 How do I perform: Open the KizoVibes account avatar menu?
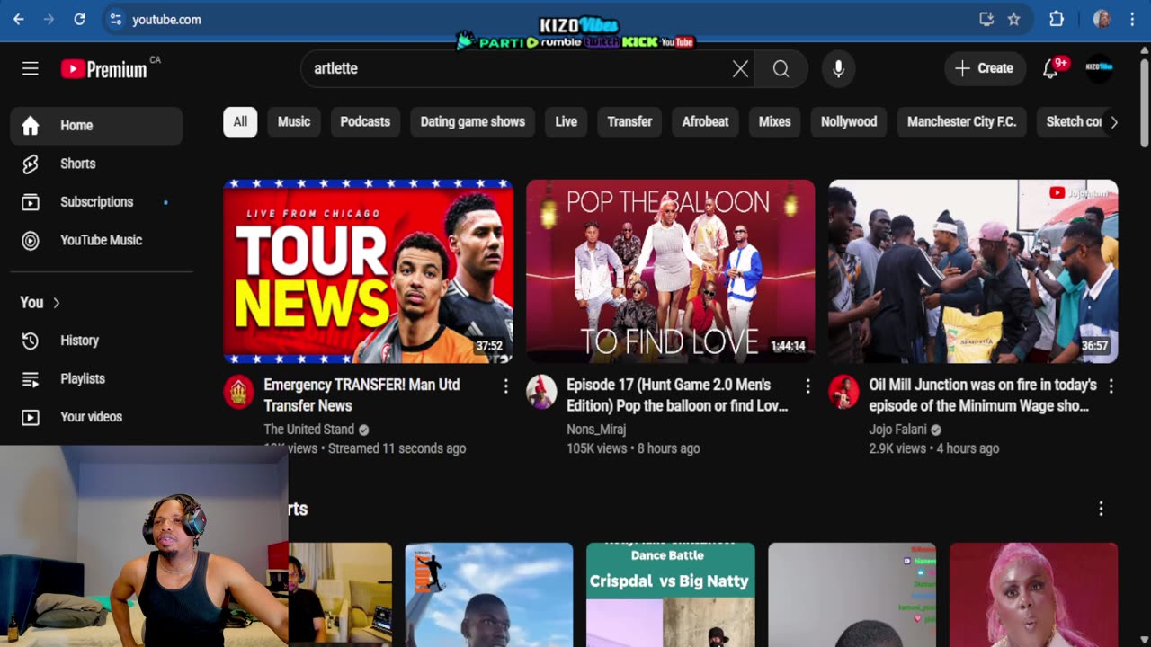point(1099,68)
